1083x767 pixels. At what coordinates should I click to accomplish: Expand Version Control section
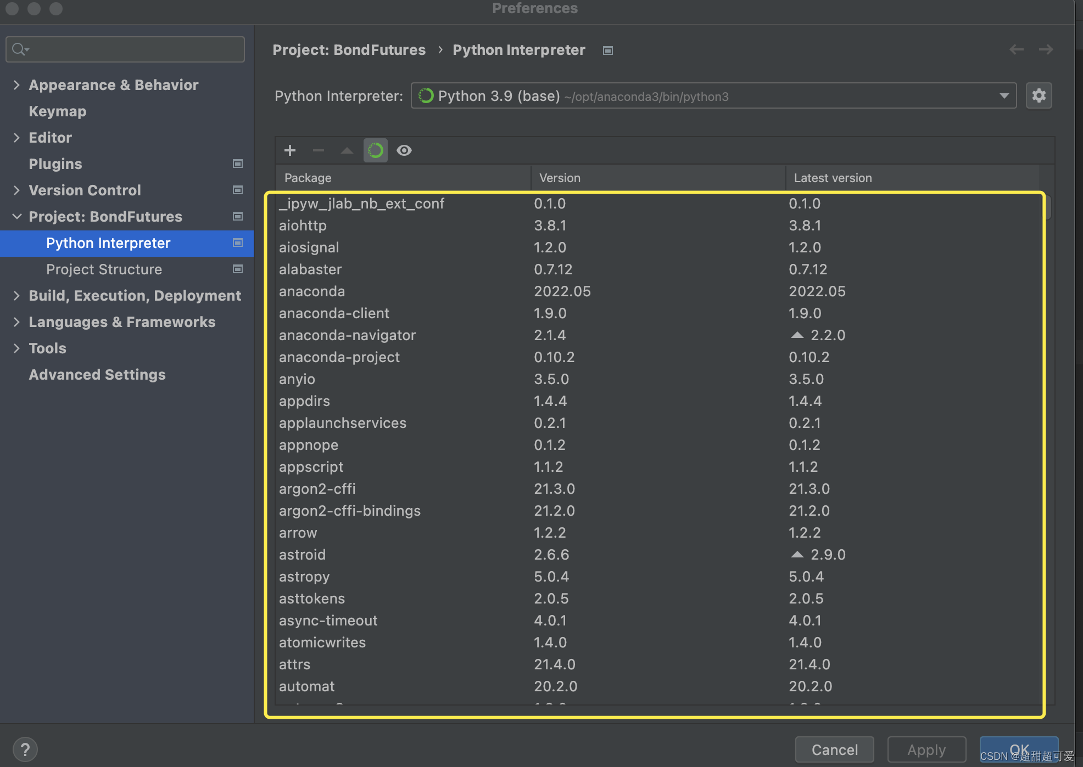click(x=16, y=190)
